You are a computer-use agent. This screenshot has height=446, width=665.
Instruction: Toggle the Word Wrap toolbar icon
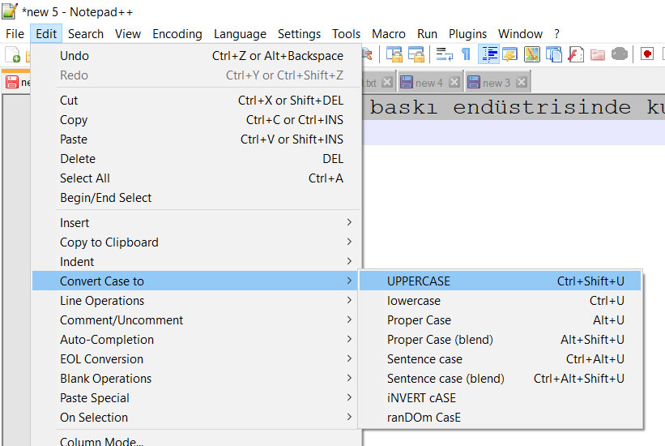[x=444, y=54]
